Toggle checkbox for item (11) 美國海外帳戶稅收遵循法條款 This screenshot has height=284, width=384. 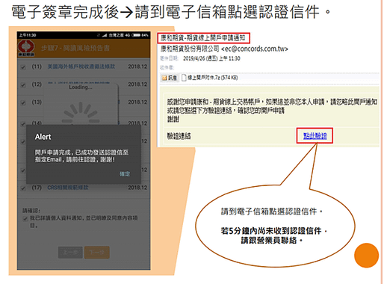tap(23, 67)
